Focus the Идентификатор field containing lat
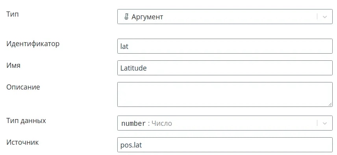The height and width of the screenshot is (155, 337). pyautogui.click(x=225, y=46)
